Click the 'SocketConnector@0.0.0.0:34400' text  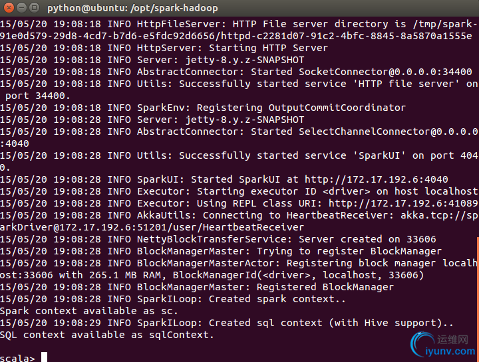[385, 72]
